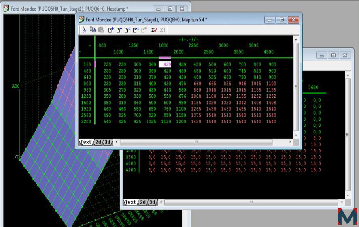Click the Map tun 5.4 window title icon
The height and width of the screenshot is (227, 359).
point(81,19)
